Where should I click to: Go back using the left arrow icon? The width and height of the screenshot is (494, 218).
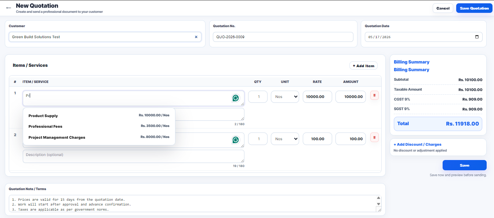click(9, 8)
